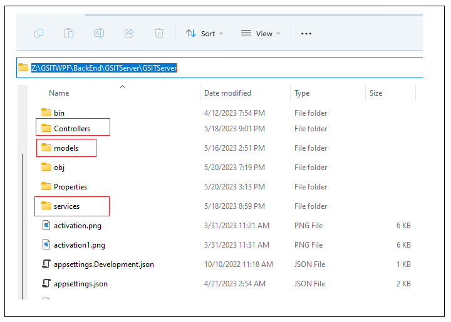The image size is (451, 322).
Task: Click the 5/16/2023 2:51 PM date cell
Action: click(234, 148)
